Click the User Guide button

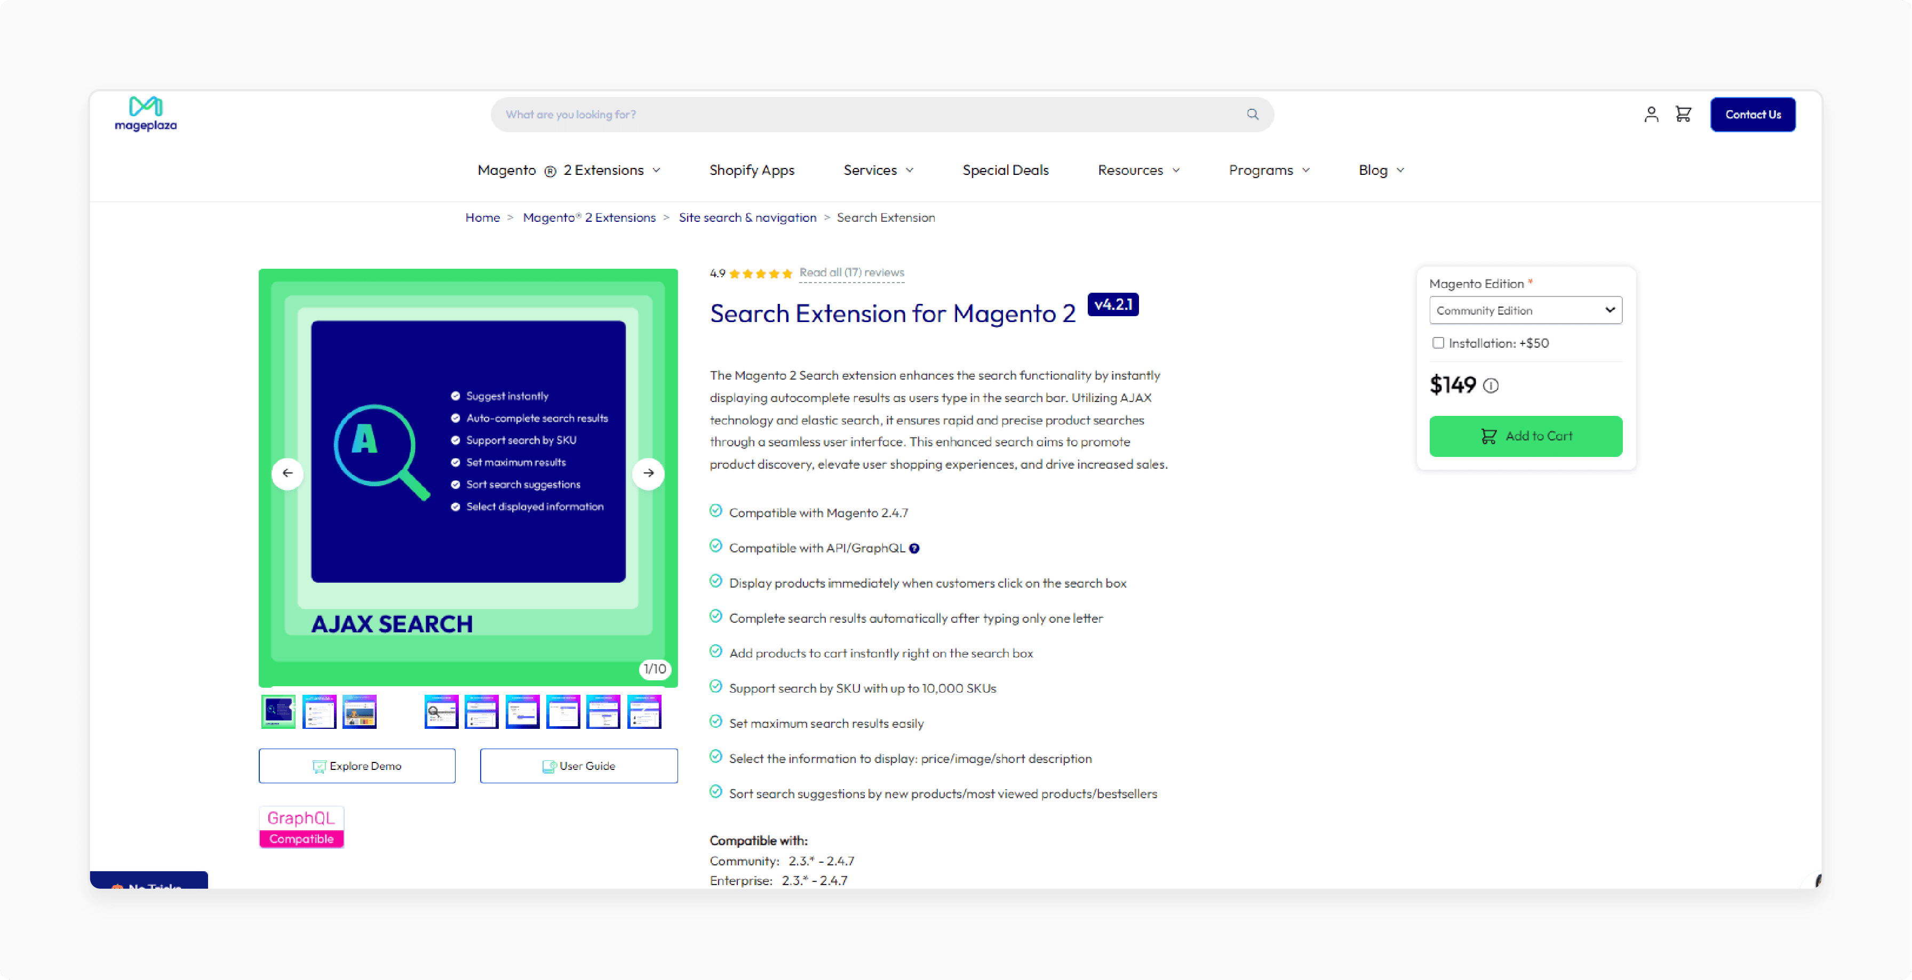coord(579,766)
